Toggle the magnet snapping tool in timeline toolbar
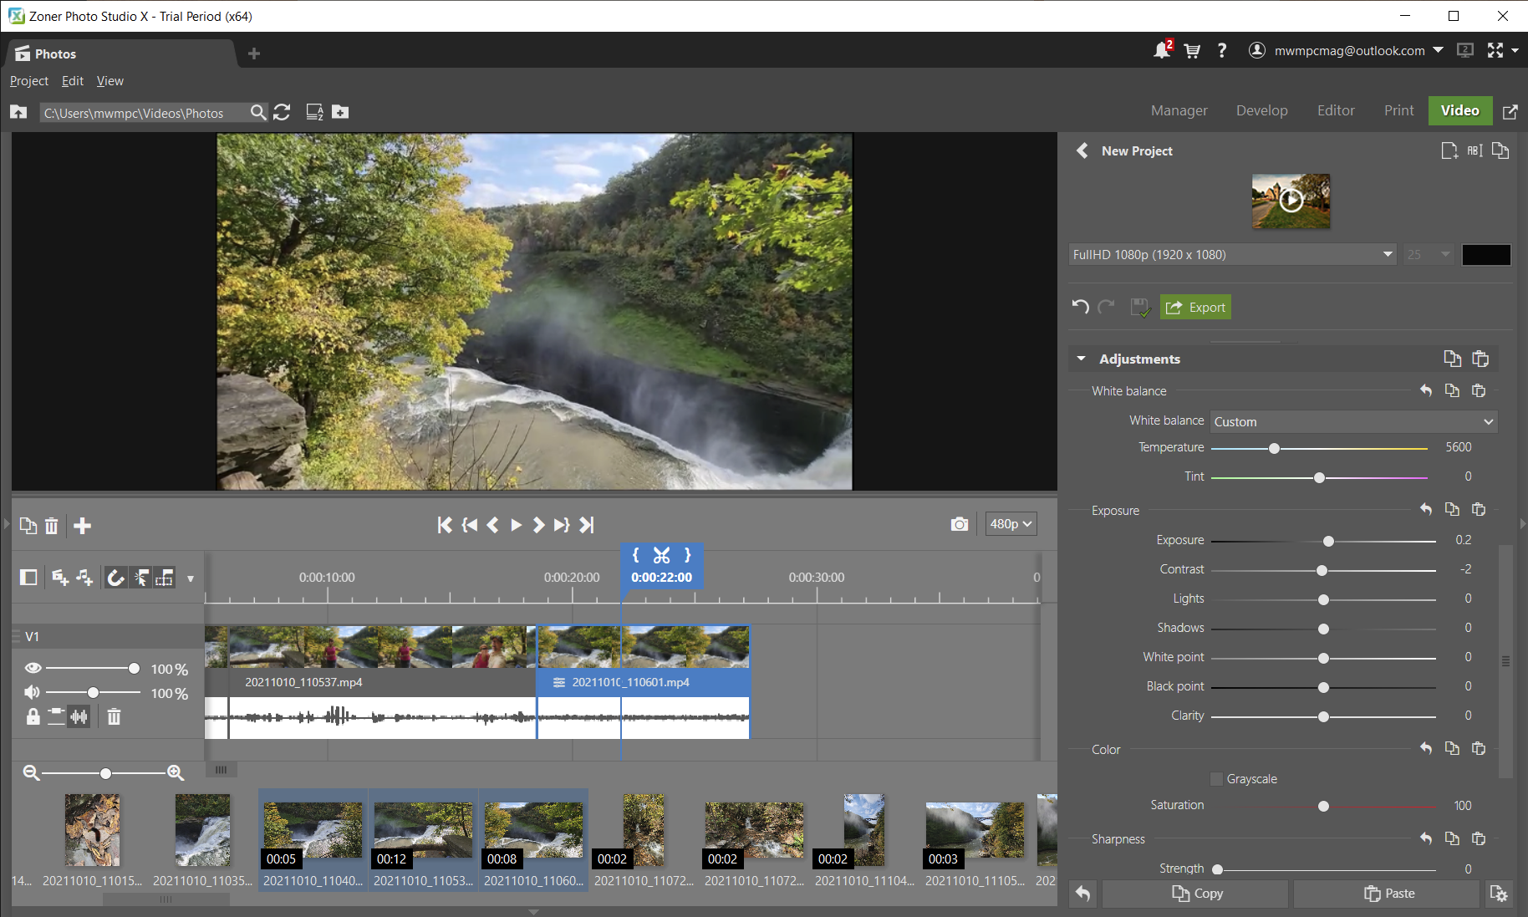The height and width of the screenshot is (917, 1528). pyautogui.click(x=115, y=578)
